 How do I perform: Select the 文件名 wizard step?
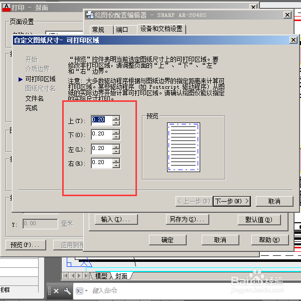point(34,98)
